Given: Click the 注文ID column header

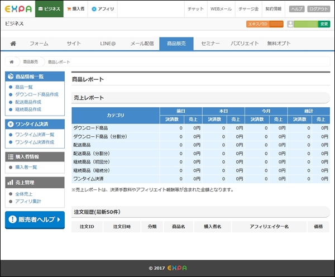Looking at the screenshot, I should 87,227.
